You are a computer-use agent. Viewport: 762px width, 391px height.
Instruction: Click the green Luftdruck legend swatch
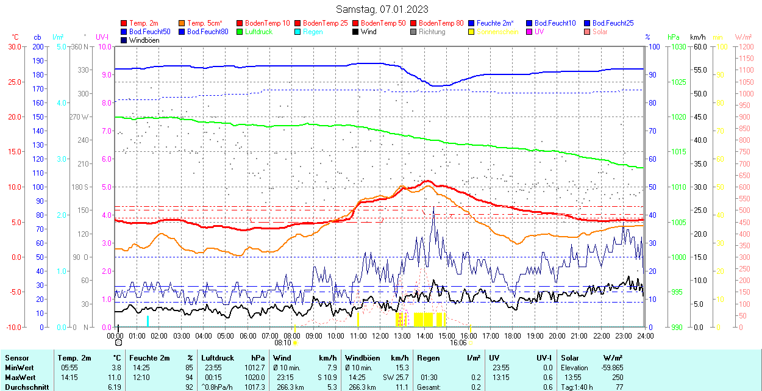240,32
